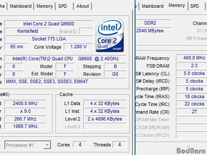Click the processor name field Intel Core 2 Quad Q6600
The image size is (207, 155).
(49, 24)
